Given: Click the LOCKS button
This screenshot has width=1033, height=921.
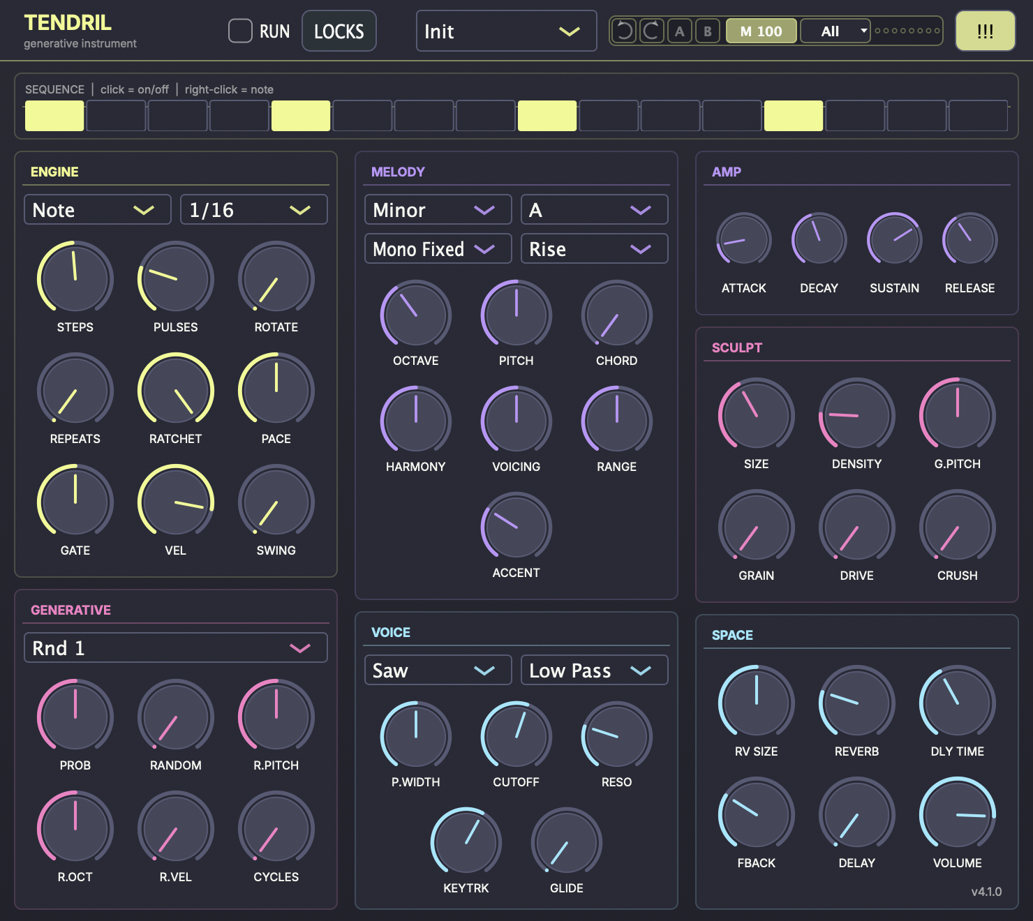Looking at the screenshot, I should [x=339, y=31].
